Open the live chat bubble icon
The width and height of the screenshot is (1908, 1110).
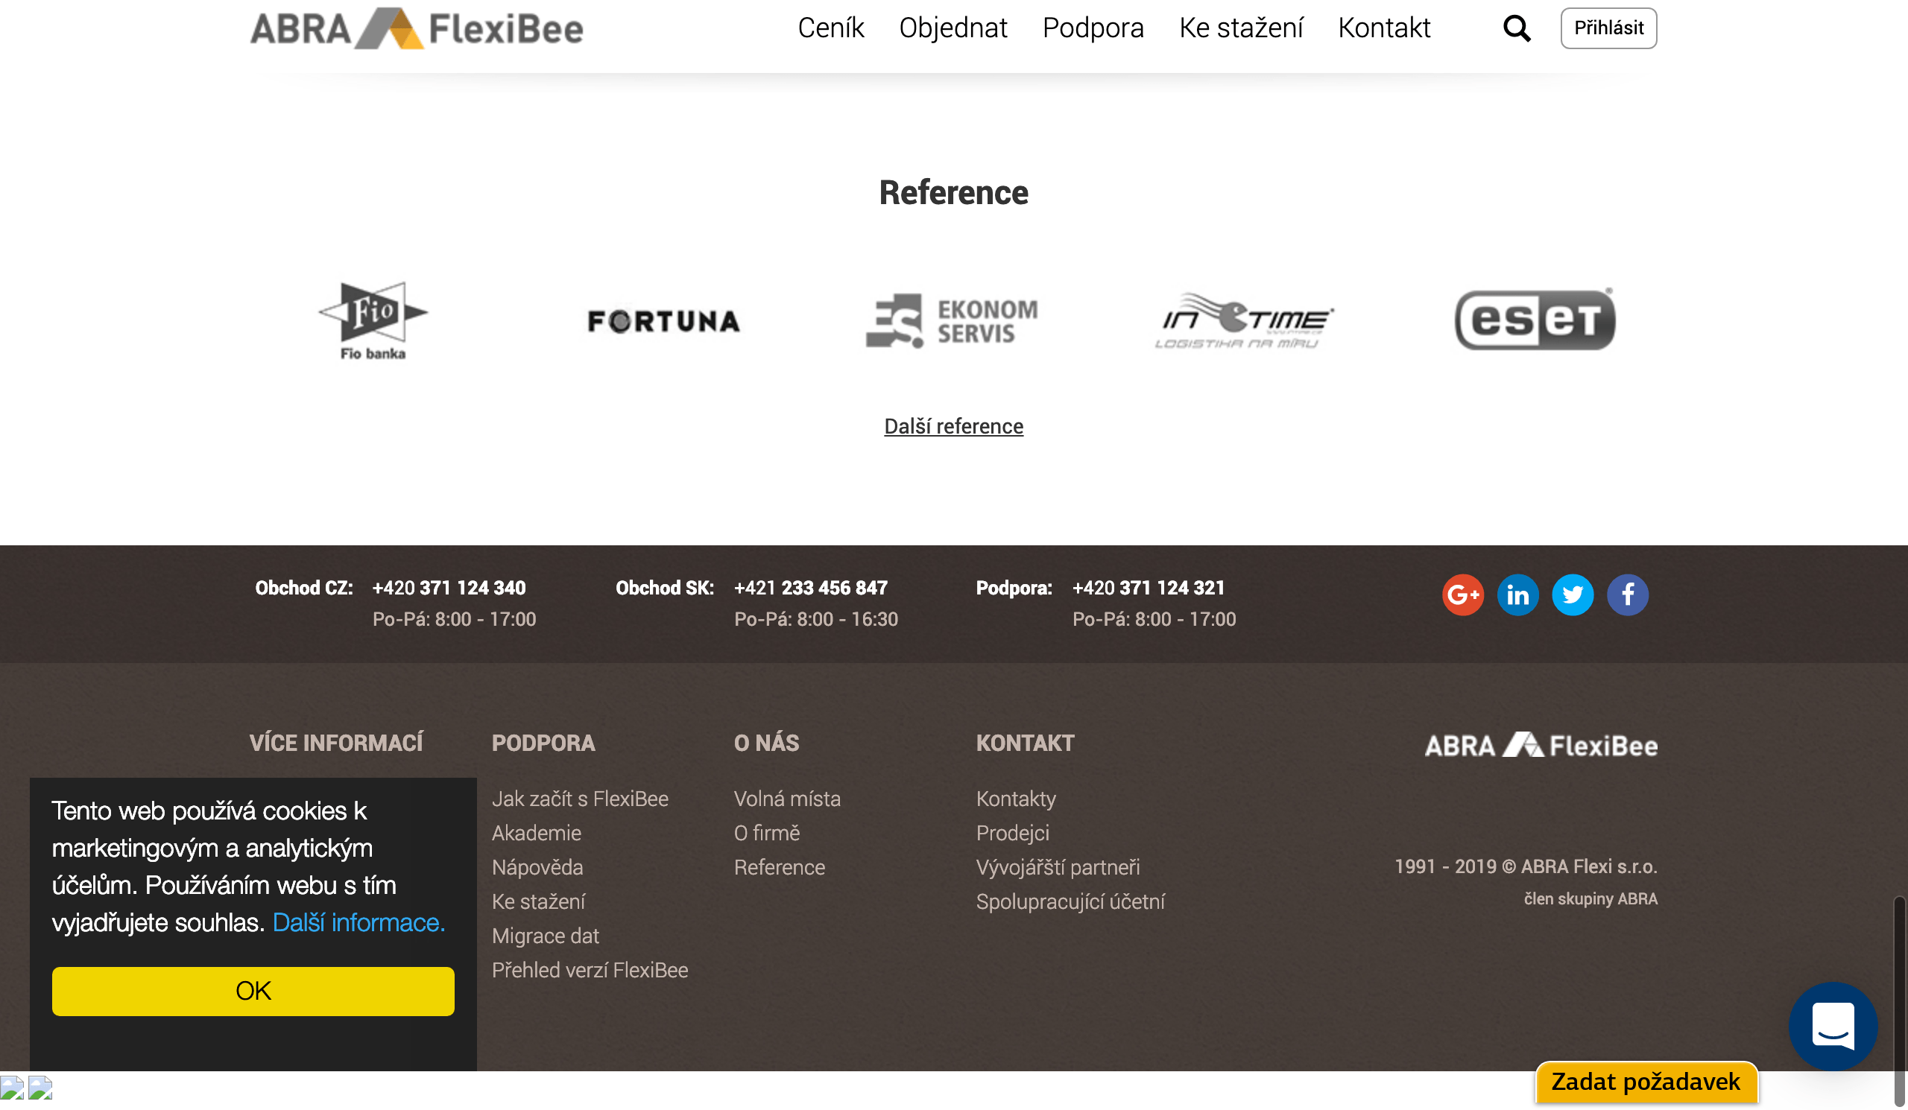1832,1026
